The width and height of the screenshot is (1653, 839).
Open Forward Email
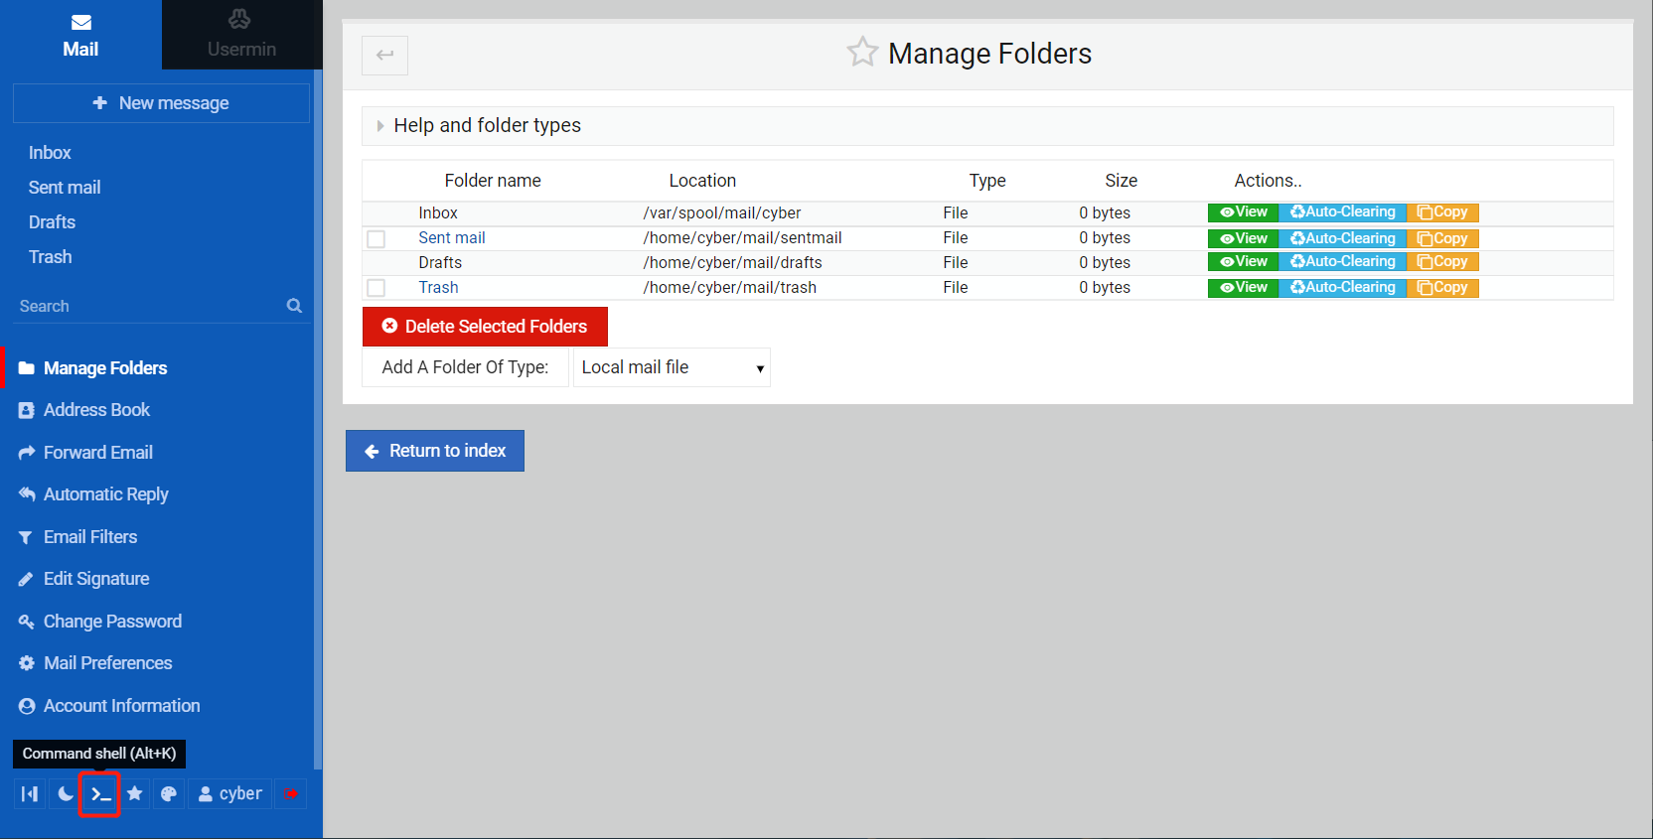[x=97, y=453]
